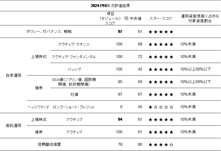221x151 pixels.
Task: Click the bold 94 score for 委託運用 上場株式
Action: click(x=120, y=119)
